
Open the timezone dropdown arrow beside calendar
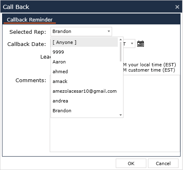132,44
